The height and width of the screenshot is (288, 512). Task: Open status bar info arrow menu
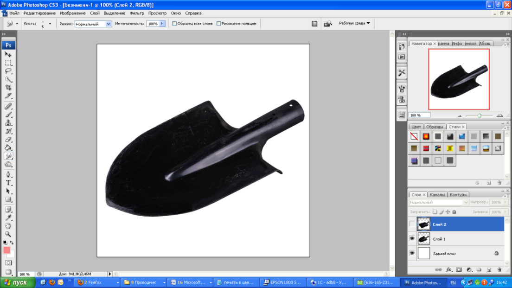click(x=110, y=274)
